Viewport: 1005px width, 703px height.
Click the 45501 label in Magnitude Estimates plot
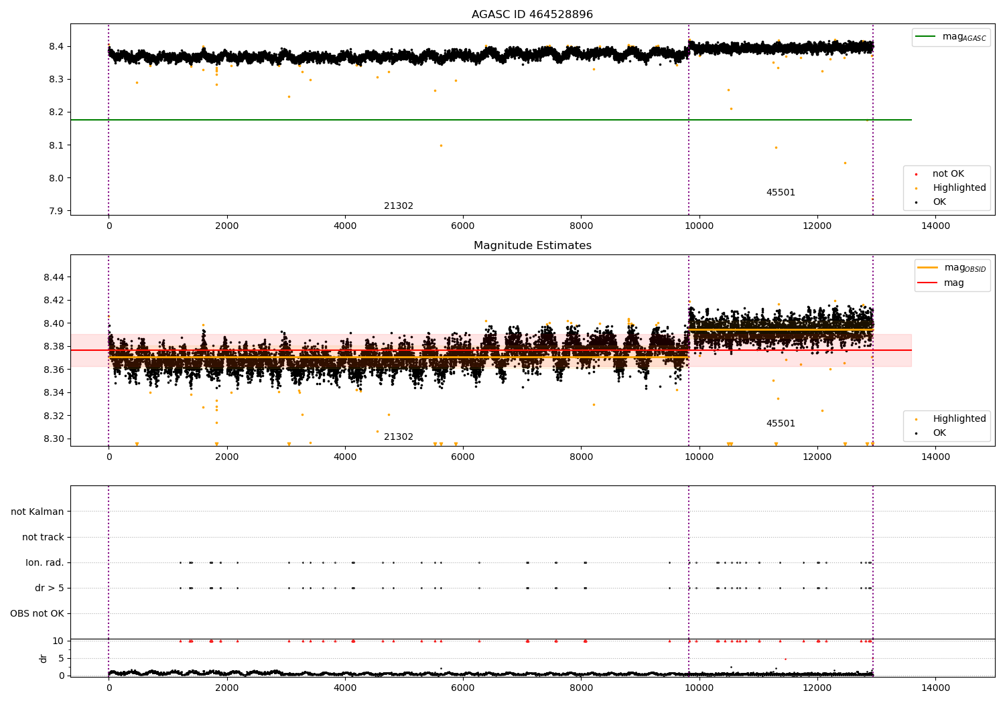point(781,424)
